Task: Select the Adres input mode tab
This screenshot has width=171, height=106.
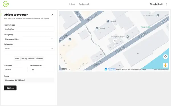Action: pos(17,59)
